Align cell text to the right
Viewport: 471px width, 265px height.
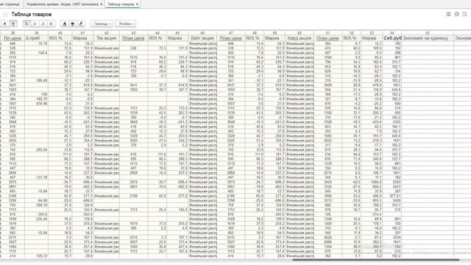point(43,24)
